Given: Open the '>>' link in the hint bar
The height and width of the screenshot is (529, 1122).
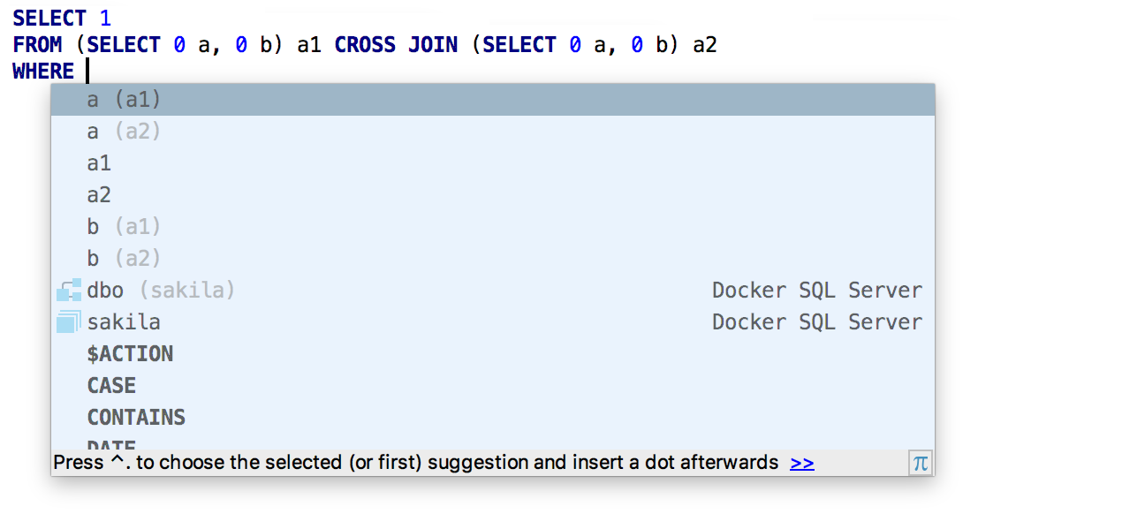Looking at the screenshot, I should [x=801, y=463].
